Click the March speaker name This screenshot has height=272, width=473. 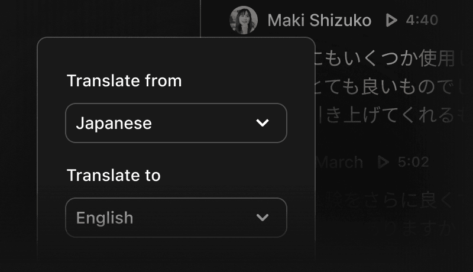click(x=339, y=162)
